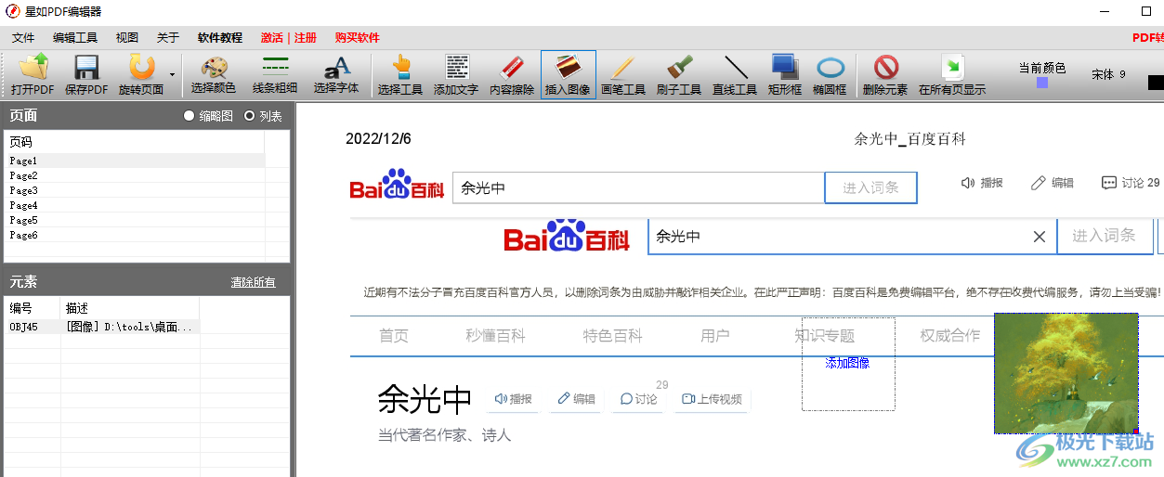The height and width of the screenshot is (477, 1164).
Task: Click 页码 column header
Action: [135, 142]
